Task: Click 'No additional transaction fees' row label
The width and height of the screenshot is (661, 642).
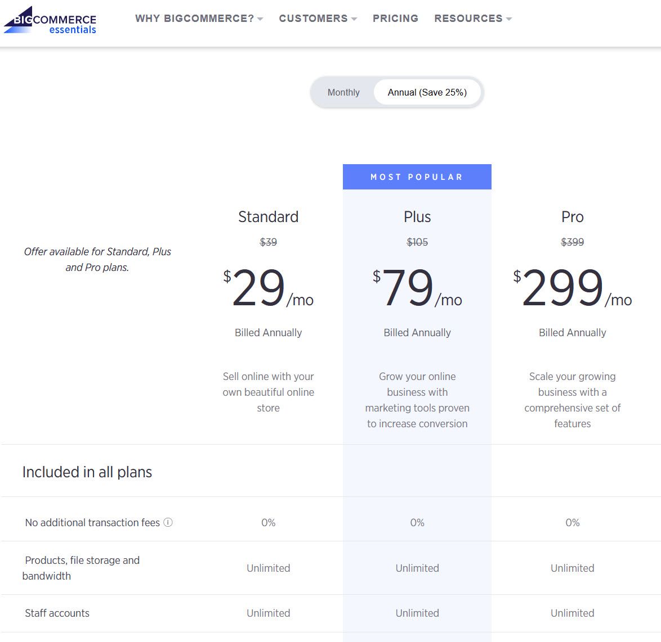Action: click(x=92, y=522)
